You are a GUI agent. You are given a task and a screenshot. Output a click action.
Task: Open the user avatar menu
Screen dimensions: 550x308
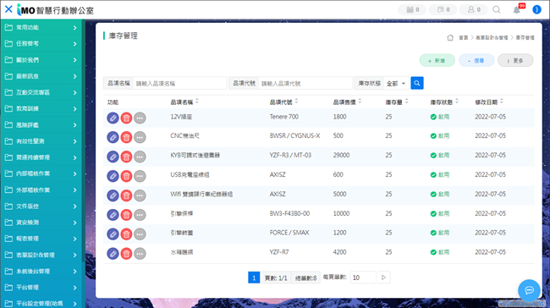pos(536,9)
